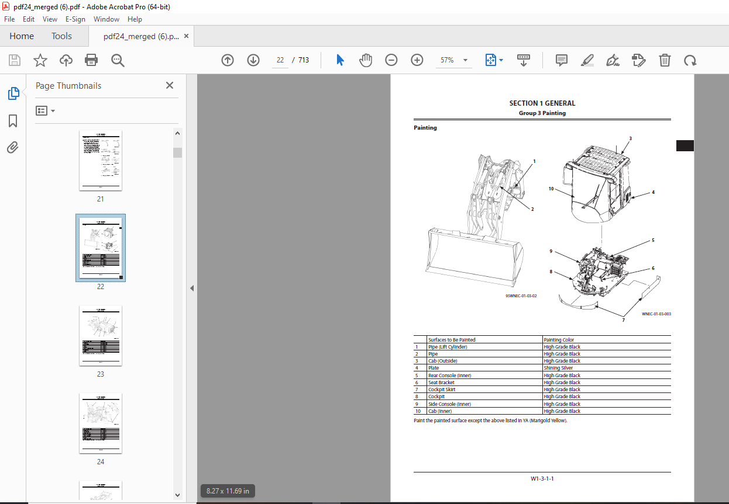Image resolution: width=729 pixels, height=504 pixels.
Task: Select the page 22 thumbnail
Action: [101, 248]
